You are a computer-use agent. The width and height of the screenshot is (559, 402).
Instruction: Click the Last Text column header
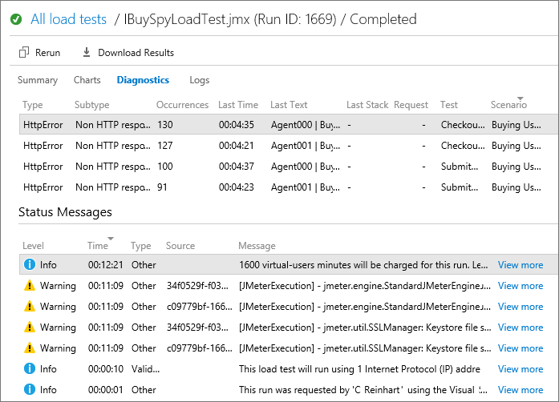[x=289, y=105]
